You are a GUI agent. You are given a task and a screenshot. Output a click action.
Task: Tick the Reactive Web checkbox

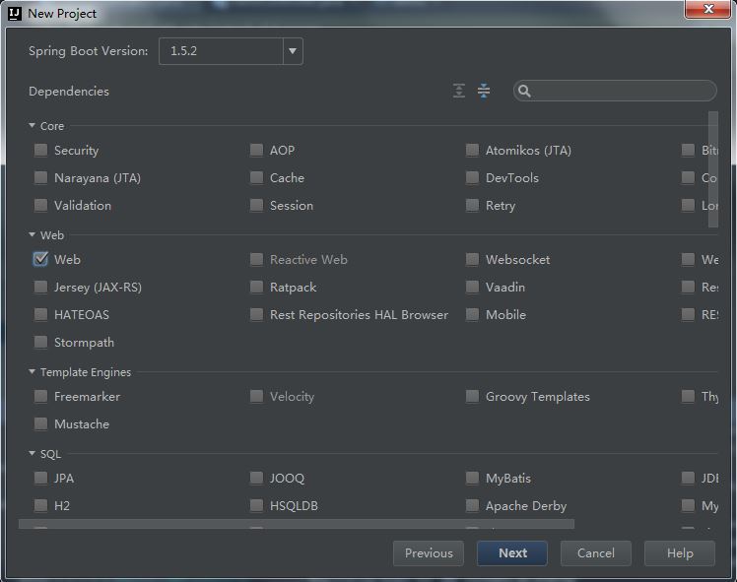pos(256,259)
